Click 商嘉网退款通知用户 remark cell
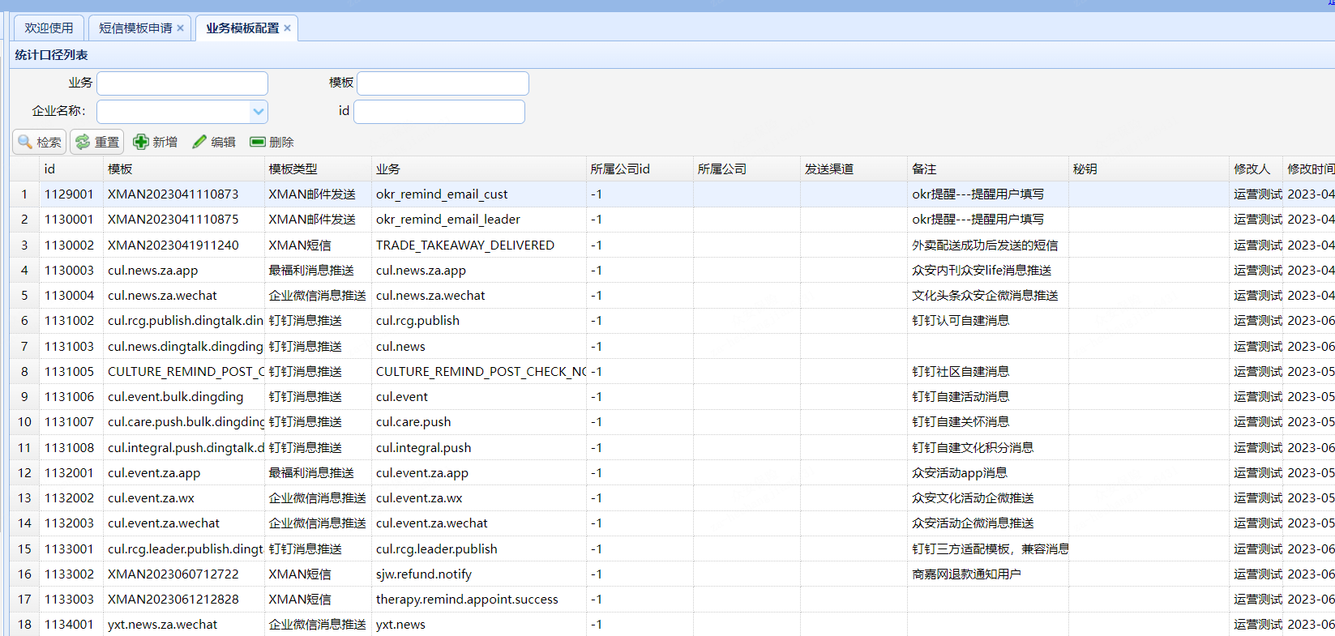The image size is (1335, 636). click(988, 574)
